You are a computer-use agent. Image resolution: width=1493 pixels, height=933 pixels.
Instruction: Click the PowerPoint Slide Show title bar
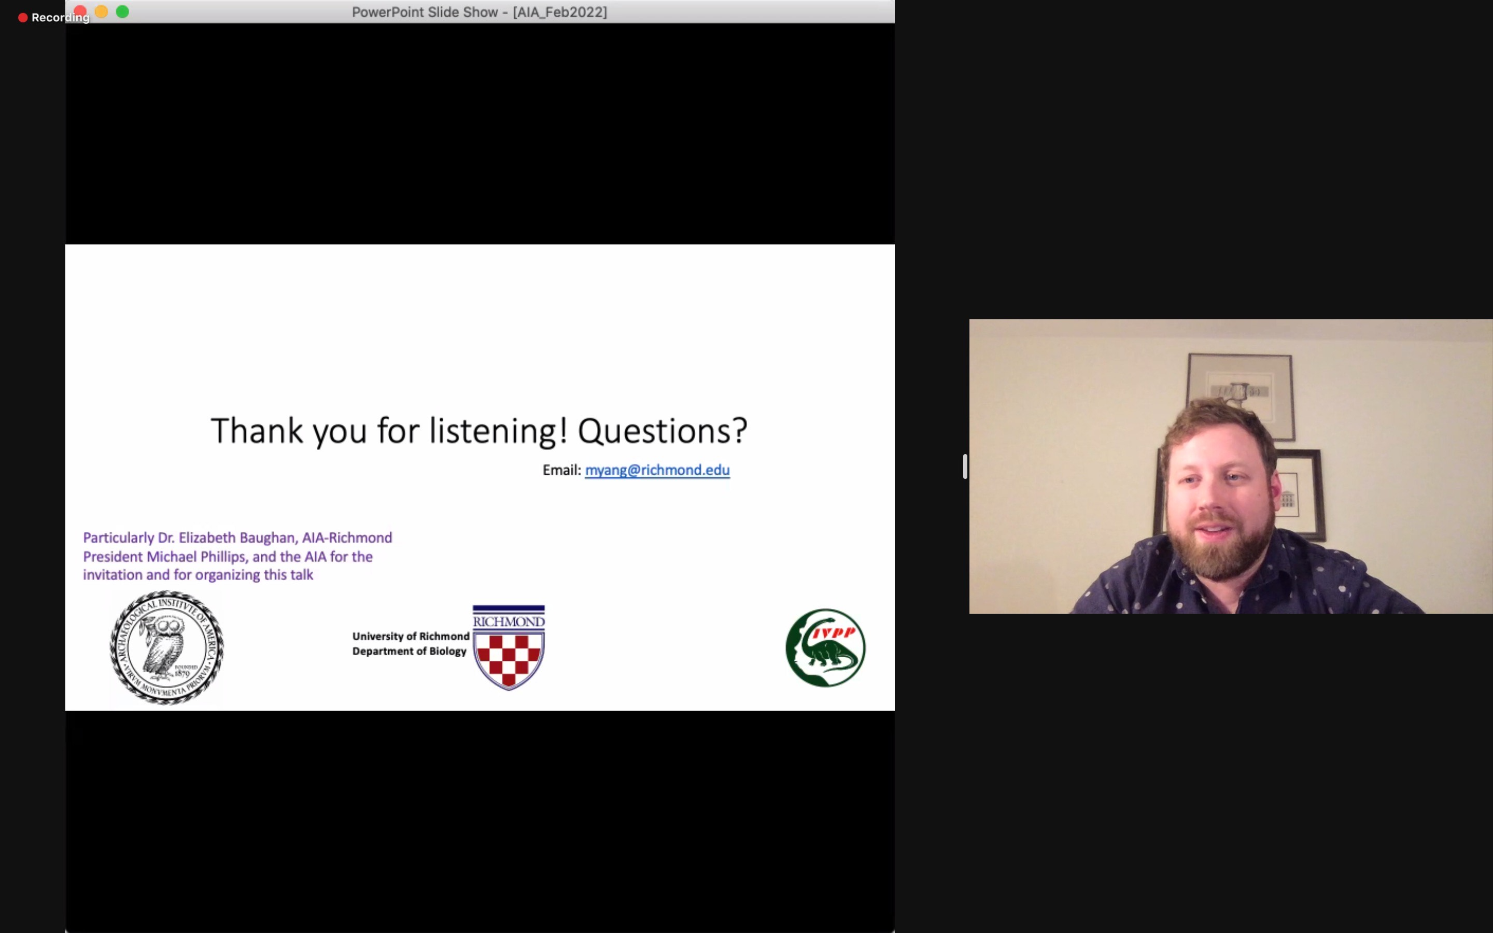[x=480, y=12]
